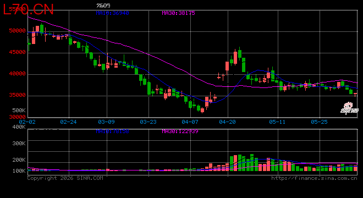This screenshot has height=198, width=363.
Task: Click the 400K volume axis label
Action: coord(19,127)
